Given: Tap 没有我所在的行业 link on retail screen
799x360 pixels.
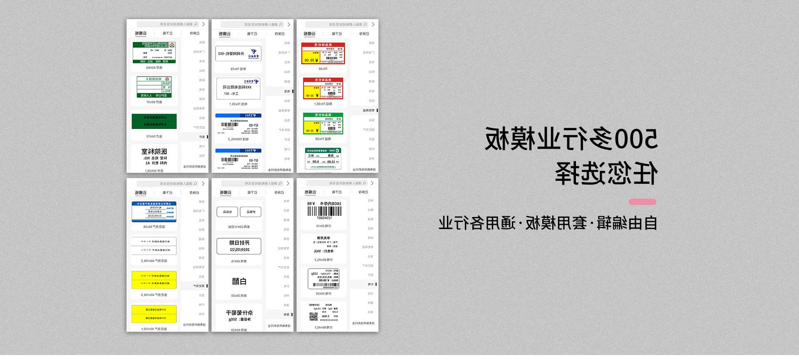Looking at the screenshot, I should pos(364,170).
